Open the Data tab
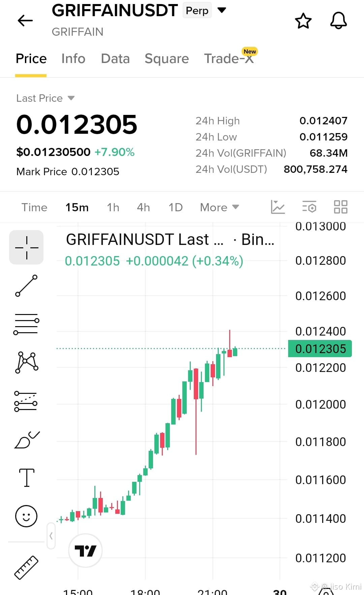The width and height of the screenshot is (364, 595). [x=115, y=59]
